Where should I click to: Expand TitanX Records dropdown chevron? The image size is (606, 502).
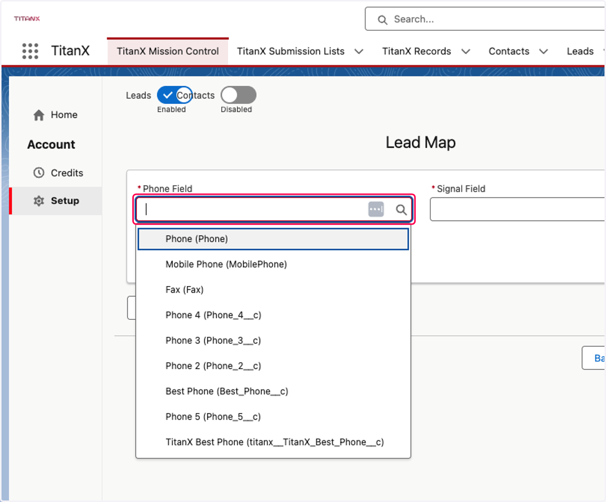coord(466,51)
